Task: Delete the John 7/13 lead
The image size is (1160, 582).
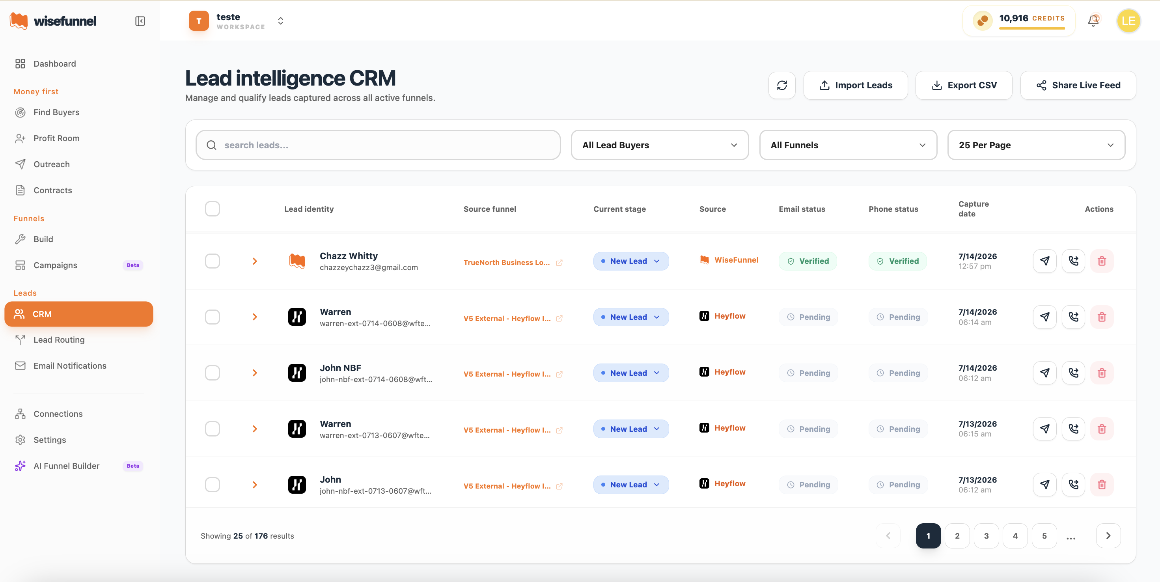Action: (1102, 485)
